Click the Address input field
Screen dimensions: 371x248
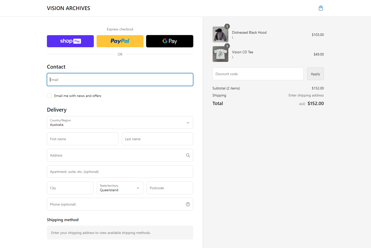[x=120, y=155]
